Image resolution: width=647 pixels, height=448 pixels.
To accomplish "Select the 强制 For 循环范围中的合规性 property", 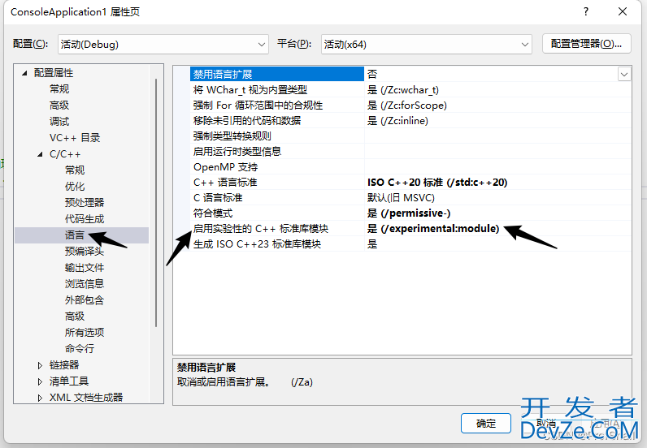I will click(258, 105).
